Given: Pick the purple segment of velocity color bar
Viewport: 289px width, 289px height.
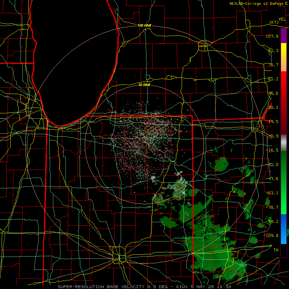Looking at the screenshot, I should pos(284,36).
